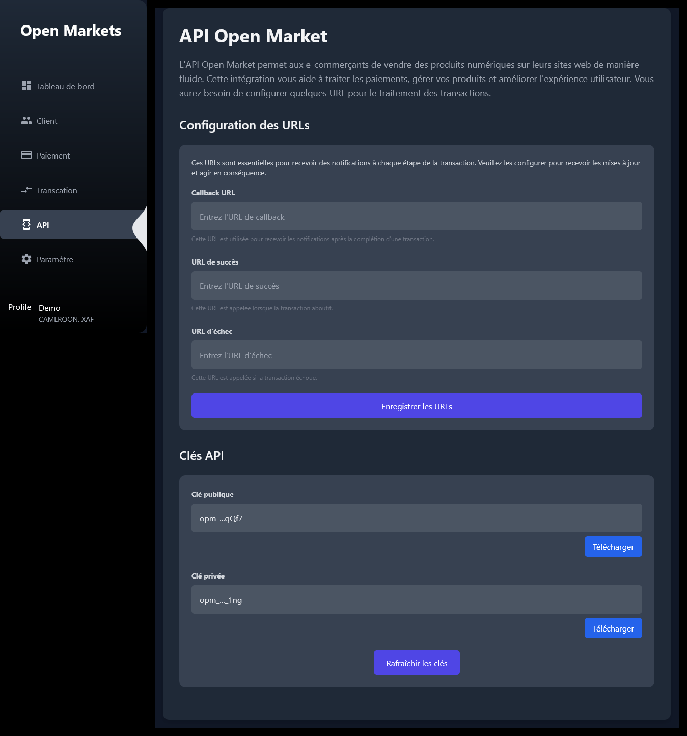This screenshot has height=736, width=687.
Task: Download the Clé publique with Télécharger
Action: tap(613, 546)
